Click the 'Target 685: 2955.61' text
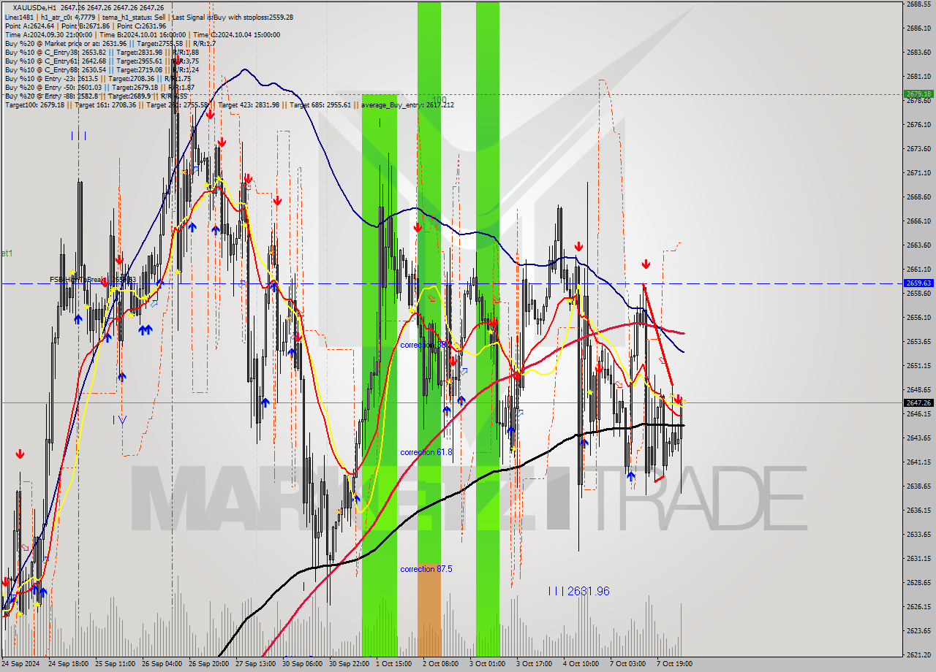 [x=322, y=104]
